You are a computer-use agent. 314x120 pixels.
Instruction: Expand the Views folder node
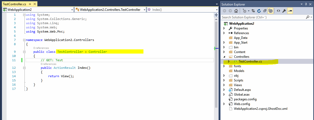[x=224, y=85]
